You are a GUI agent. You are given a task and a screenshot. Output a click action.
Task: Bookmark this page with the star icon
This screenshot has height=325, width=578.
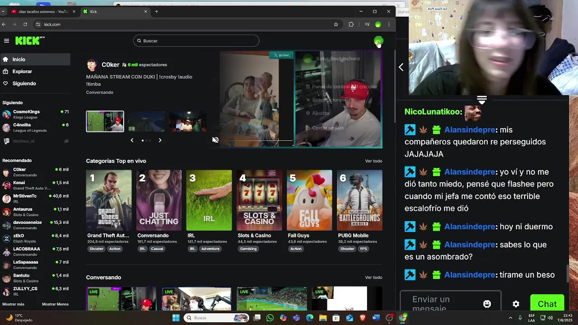point(336,24)
